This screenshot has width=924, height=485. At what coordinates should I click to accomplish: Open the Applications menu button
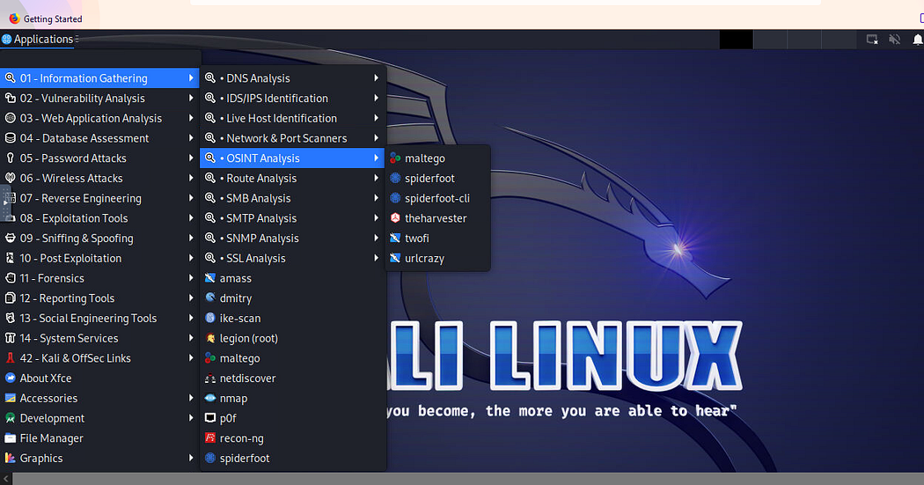pos(39,40)
